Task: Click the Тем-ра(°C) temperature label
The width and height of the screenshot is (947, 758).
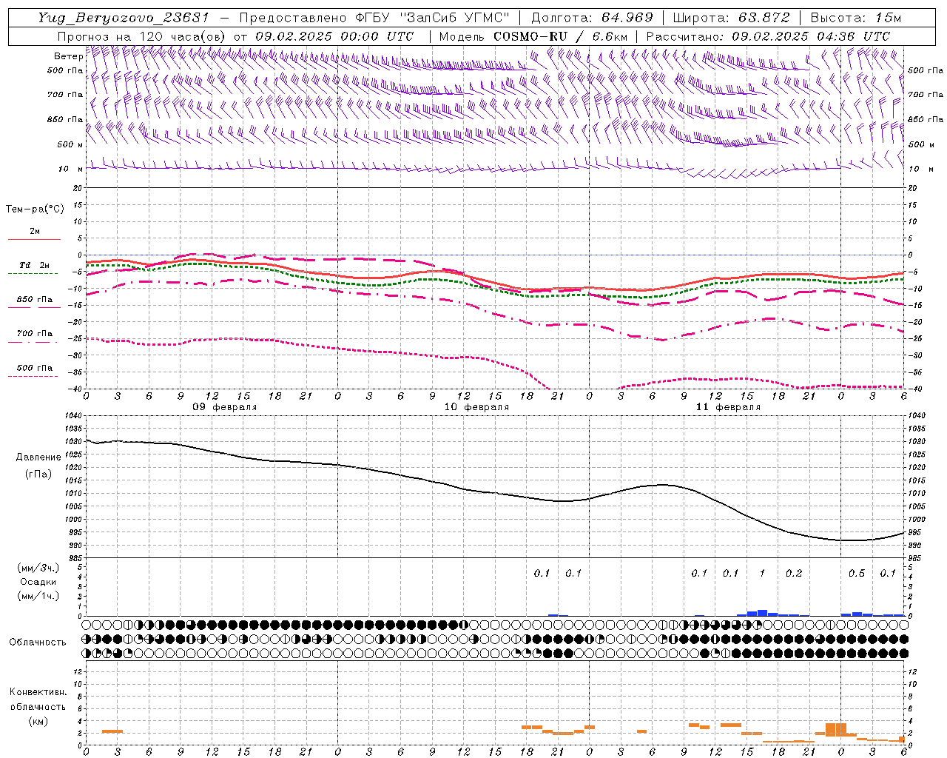Action: 35,209
